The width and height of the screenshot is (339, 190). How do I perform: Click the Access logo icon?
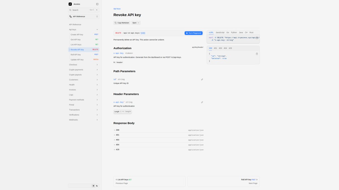(70, 4)
